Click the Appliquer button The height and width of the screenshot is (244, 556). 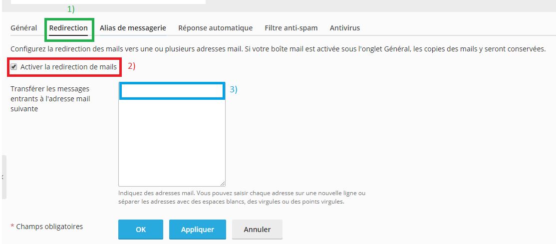coord(197,230)
